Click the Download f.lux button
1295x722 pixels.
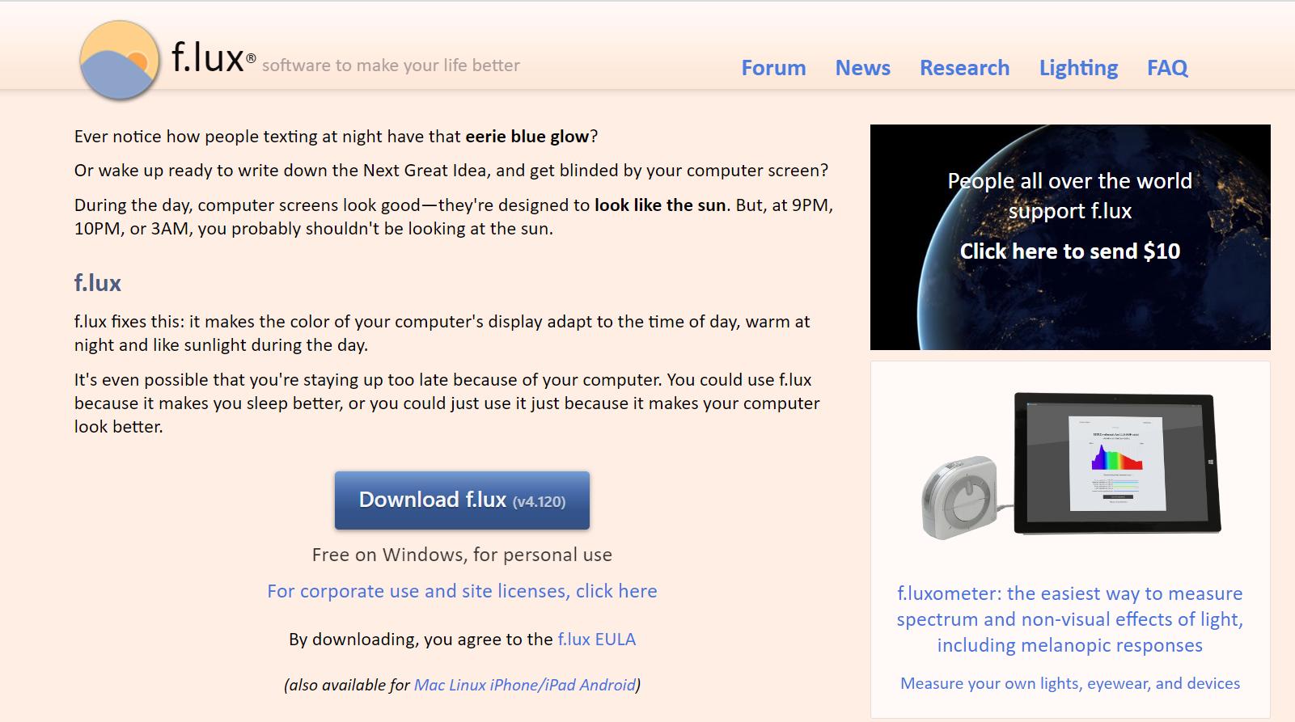click(462, 500)
